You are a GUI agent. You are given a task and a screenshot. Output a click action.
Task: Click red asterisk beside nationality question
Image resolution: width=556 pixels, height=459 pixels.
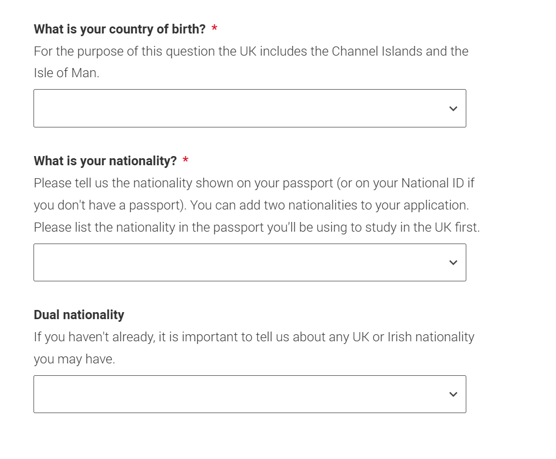[x=185, y=161]
